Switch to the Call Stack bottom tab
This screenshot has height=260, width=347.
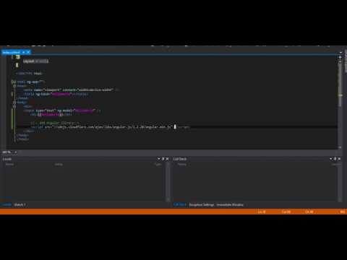(180, 204)
